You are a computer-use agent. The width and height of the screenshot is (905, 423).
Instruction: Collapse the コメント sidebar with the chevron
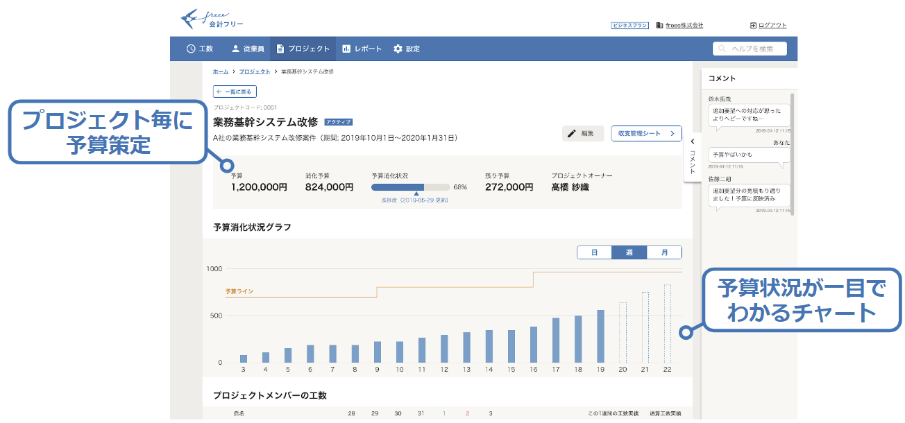coord(691,142)
